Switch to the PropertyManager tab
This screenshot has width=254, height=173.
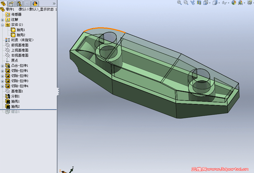pyautogui.click(x=11, y=3)
